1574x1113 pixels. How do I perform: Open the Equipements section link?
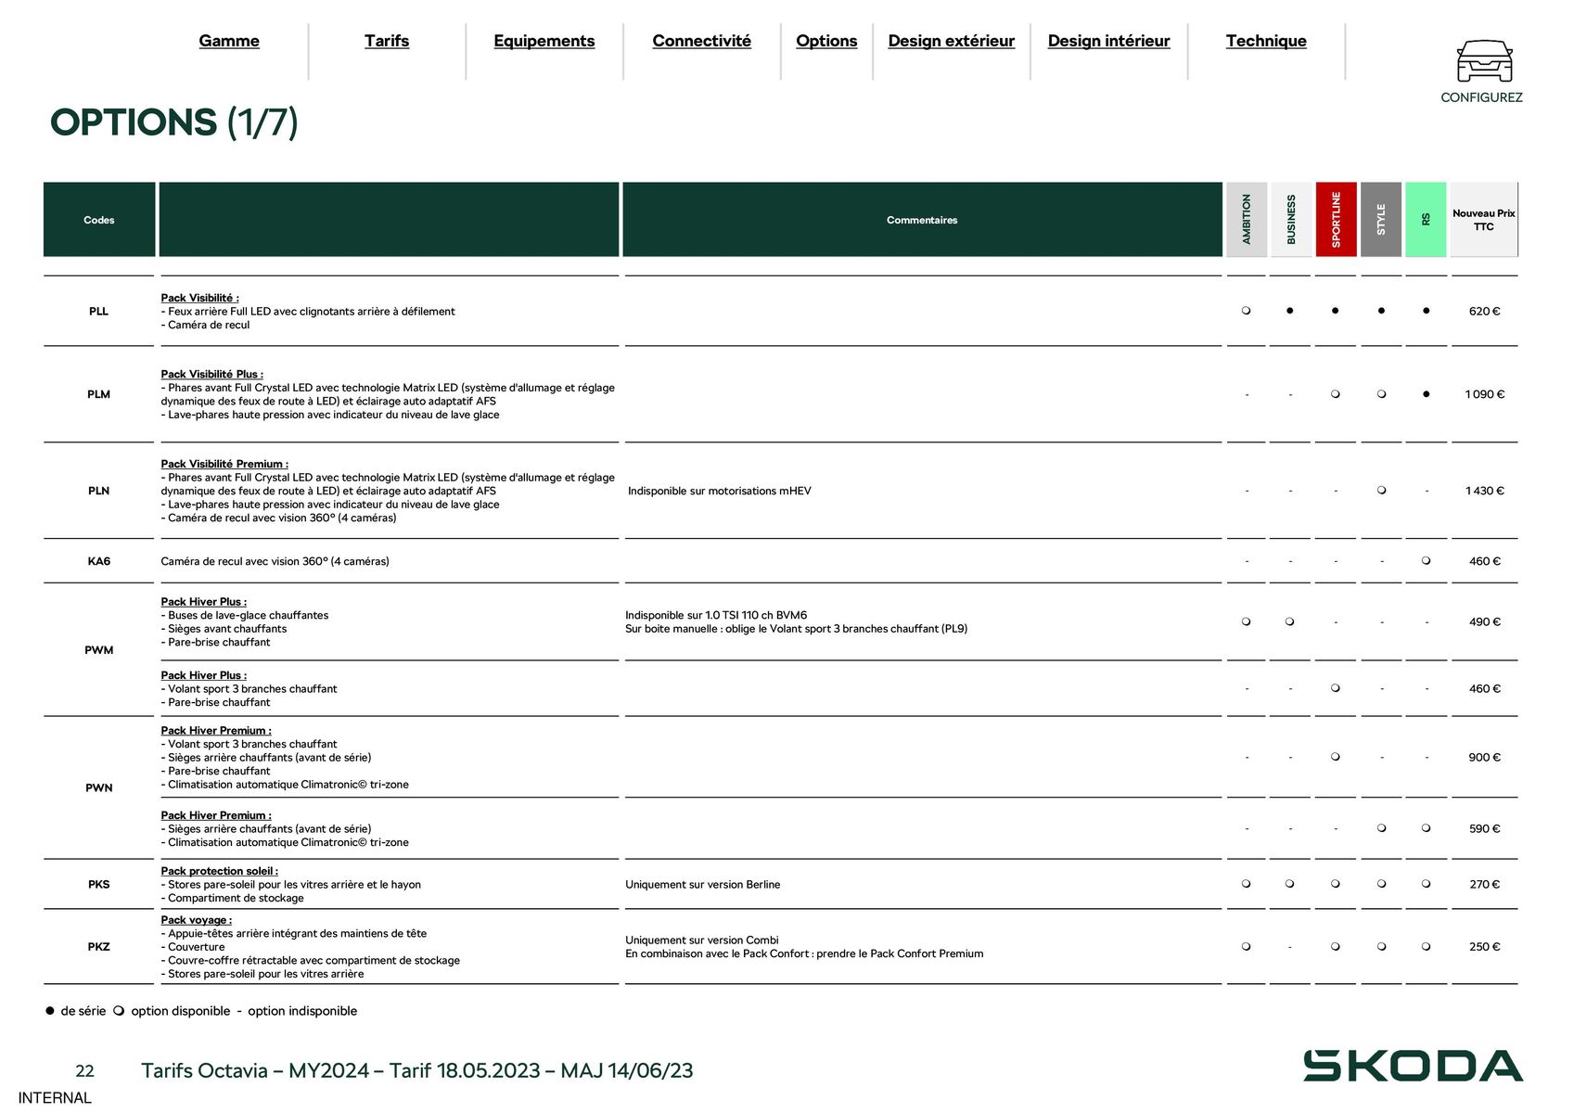pos(544,41)
